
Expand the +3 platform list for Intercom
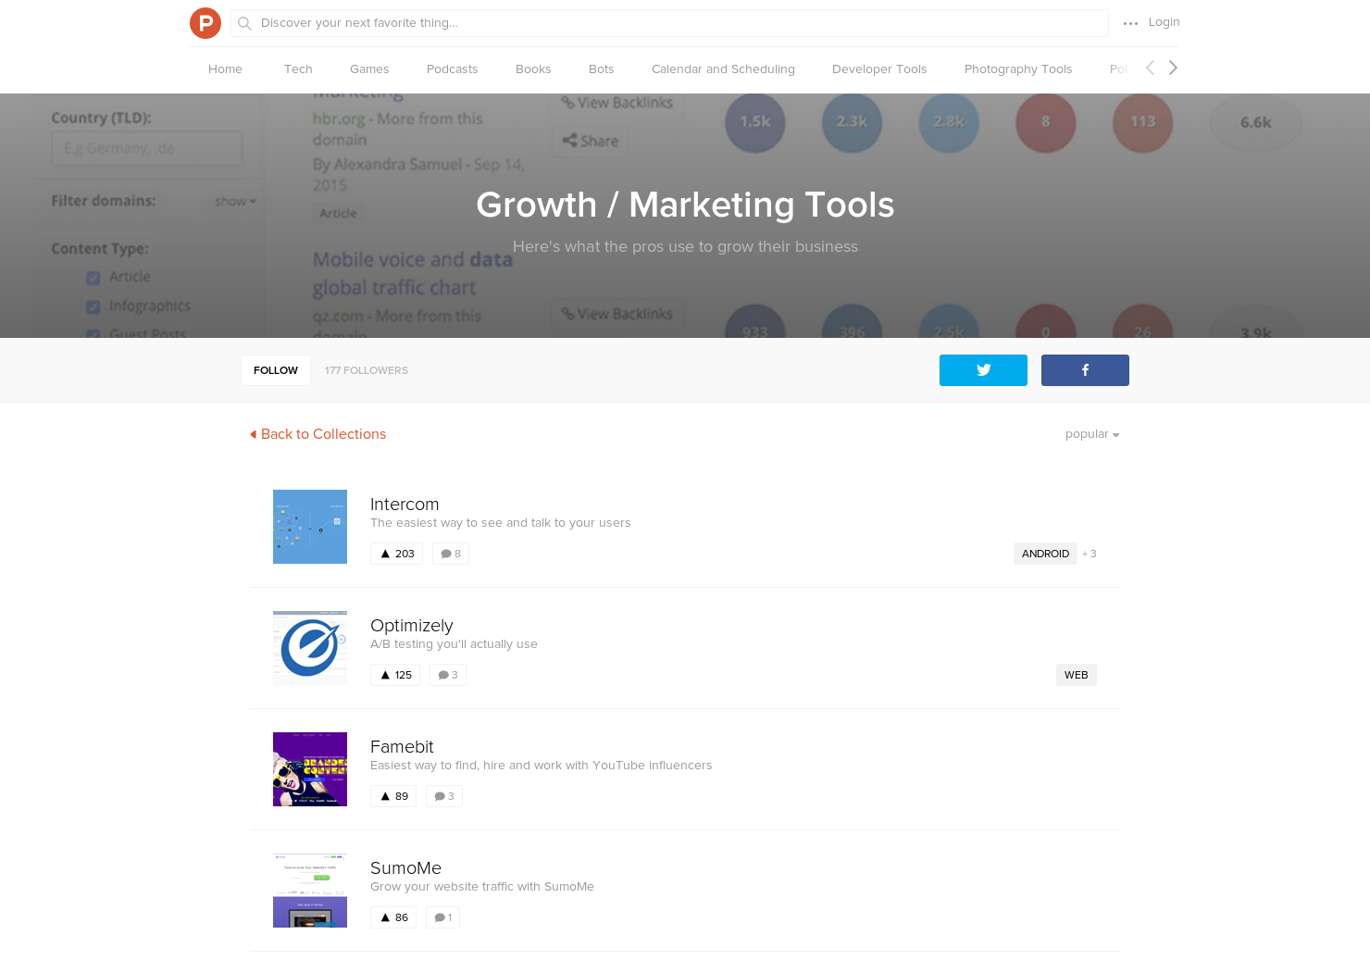(1089, 553)
